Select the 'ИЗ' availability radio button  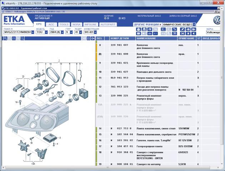[x=120, y=18]
